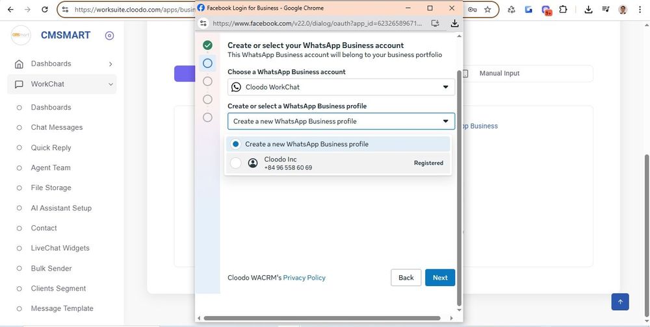Click the Back button
The width and height of the screenshot is (650, 327).
point(406,278)
